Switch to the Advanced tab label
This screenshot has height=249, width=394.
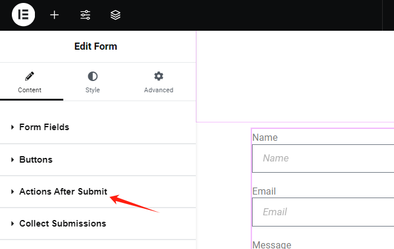pos(159,90)
